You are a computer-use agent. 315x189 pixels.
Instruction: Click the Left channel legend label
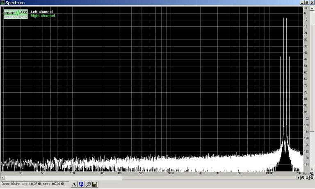tap(41, 11)
